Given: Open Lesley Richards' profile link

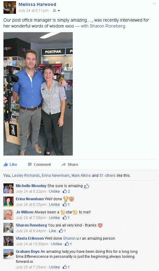Looking at the screenshot, I should tap(26, 176).
